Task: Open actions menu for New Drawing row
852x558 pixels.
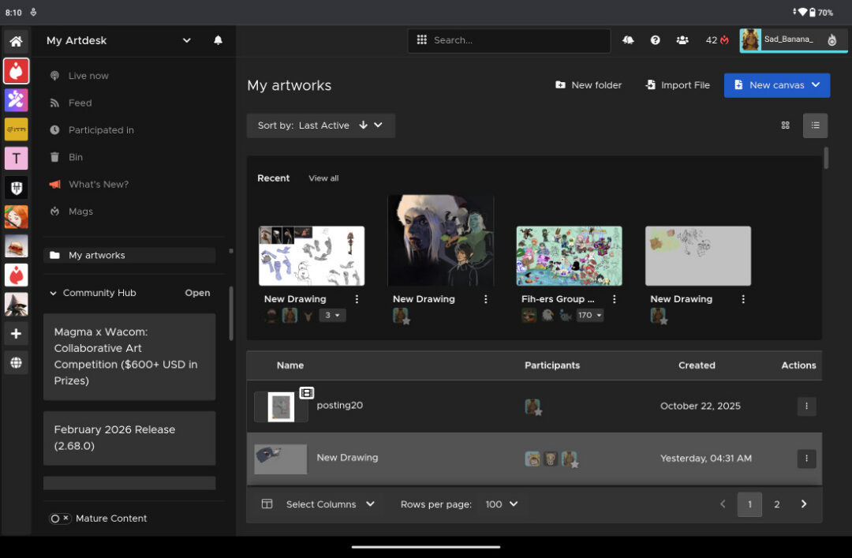Action: click(806, 459)
